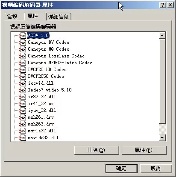Screen dimensions: 176x177
Task: Select Canopus MPEG2-Intra Codec entry
Action: [x=60, y=63]
